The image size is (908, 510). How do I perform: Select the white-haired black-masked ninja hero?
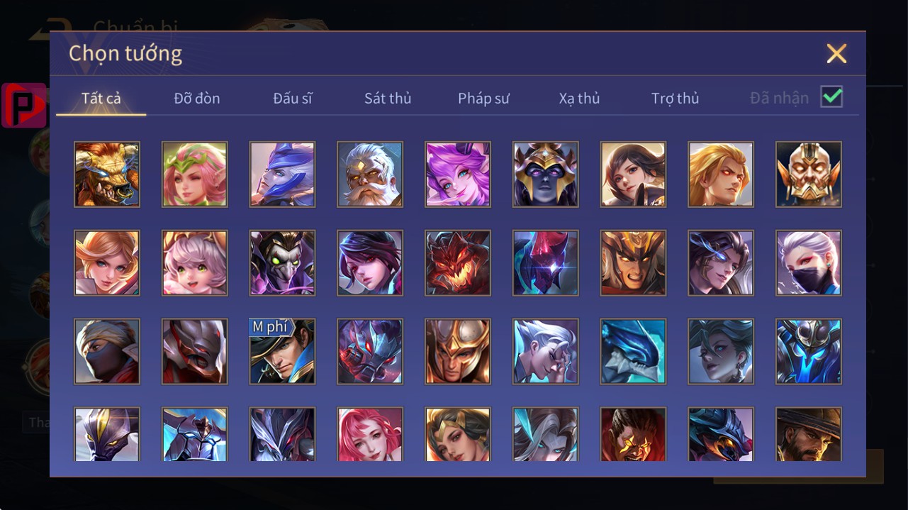[809, 262]
